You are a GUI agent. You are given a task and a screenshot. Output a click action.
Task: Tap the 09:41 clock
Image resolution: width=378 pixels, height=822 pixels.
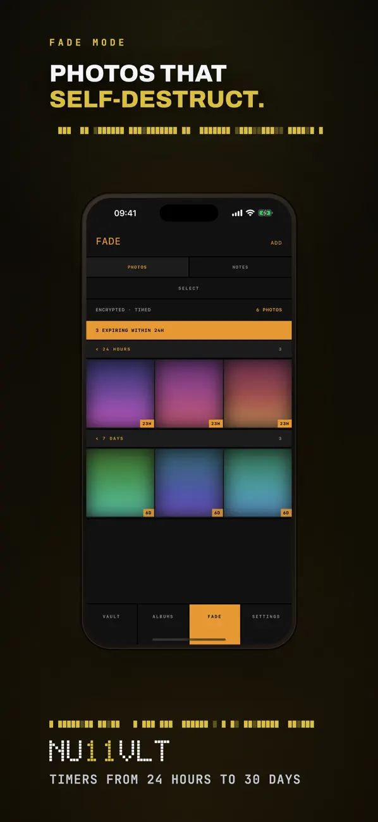[125, 213]
